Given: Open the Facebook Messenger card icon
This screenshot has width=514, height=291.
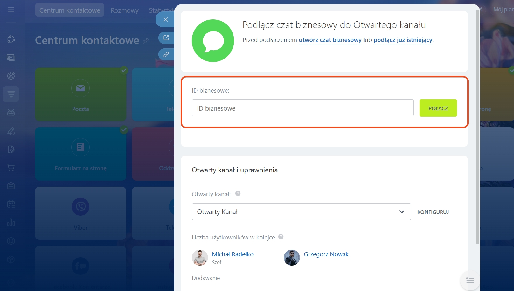Looking at the screenshot, I should pos(80,266).
